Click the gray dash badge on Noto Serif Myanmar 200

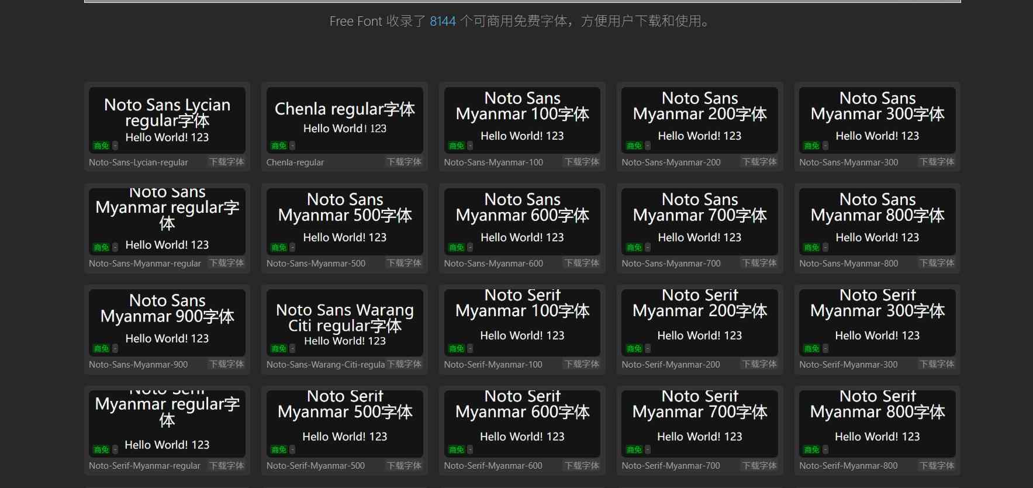click(x=648, y=349)
